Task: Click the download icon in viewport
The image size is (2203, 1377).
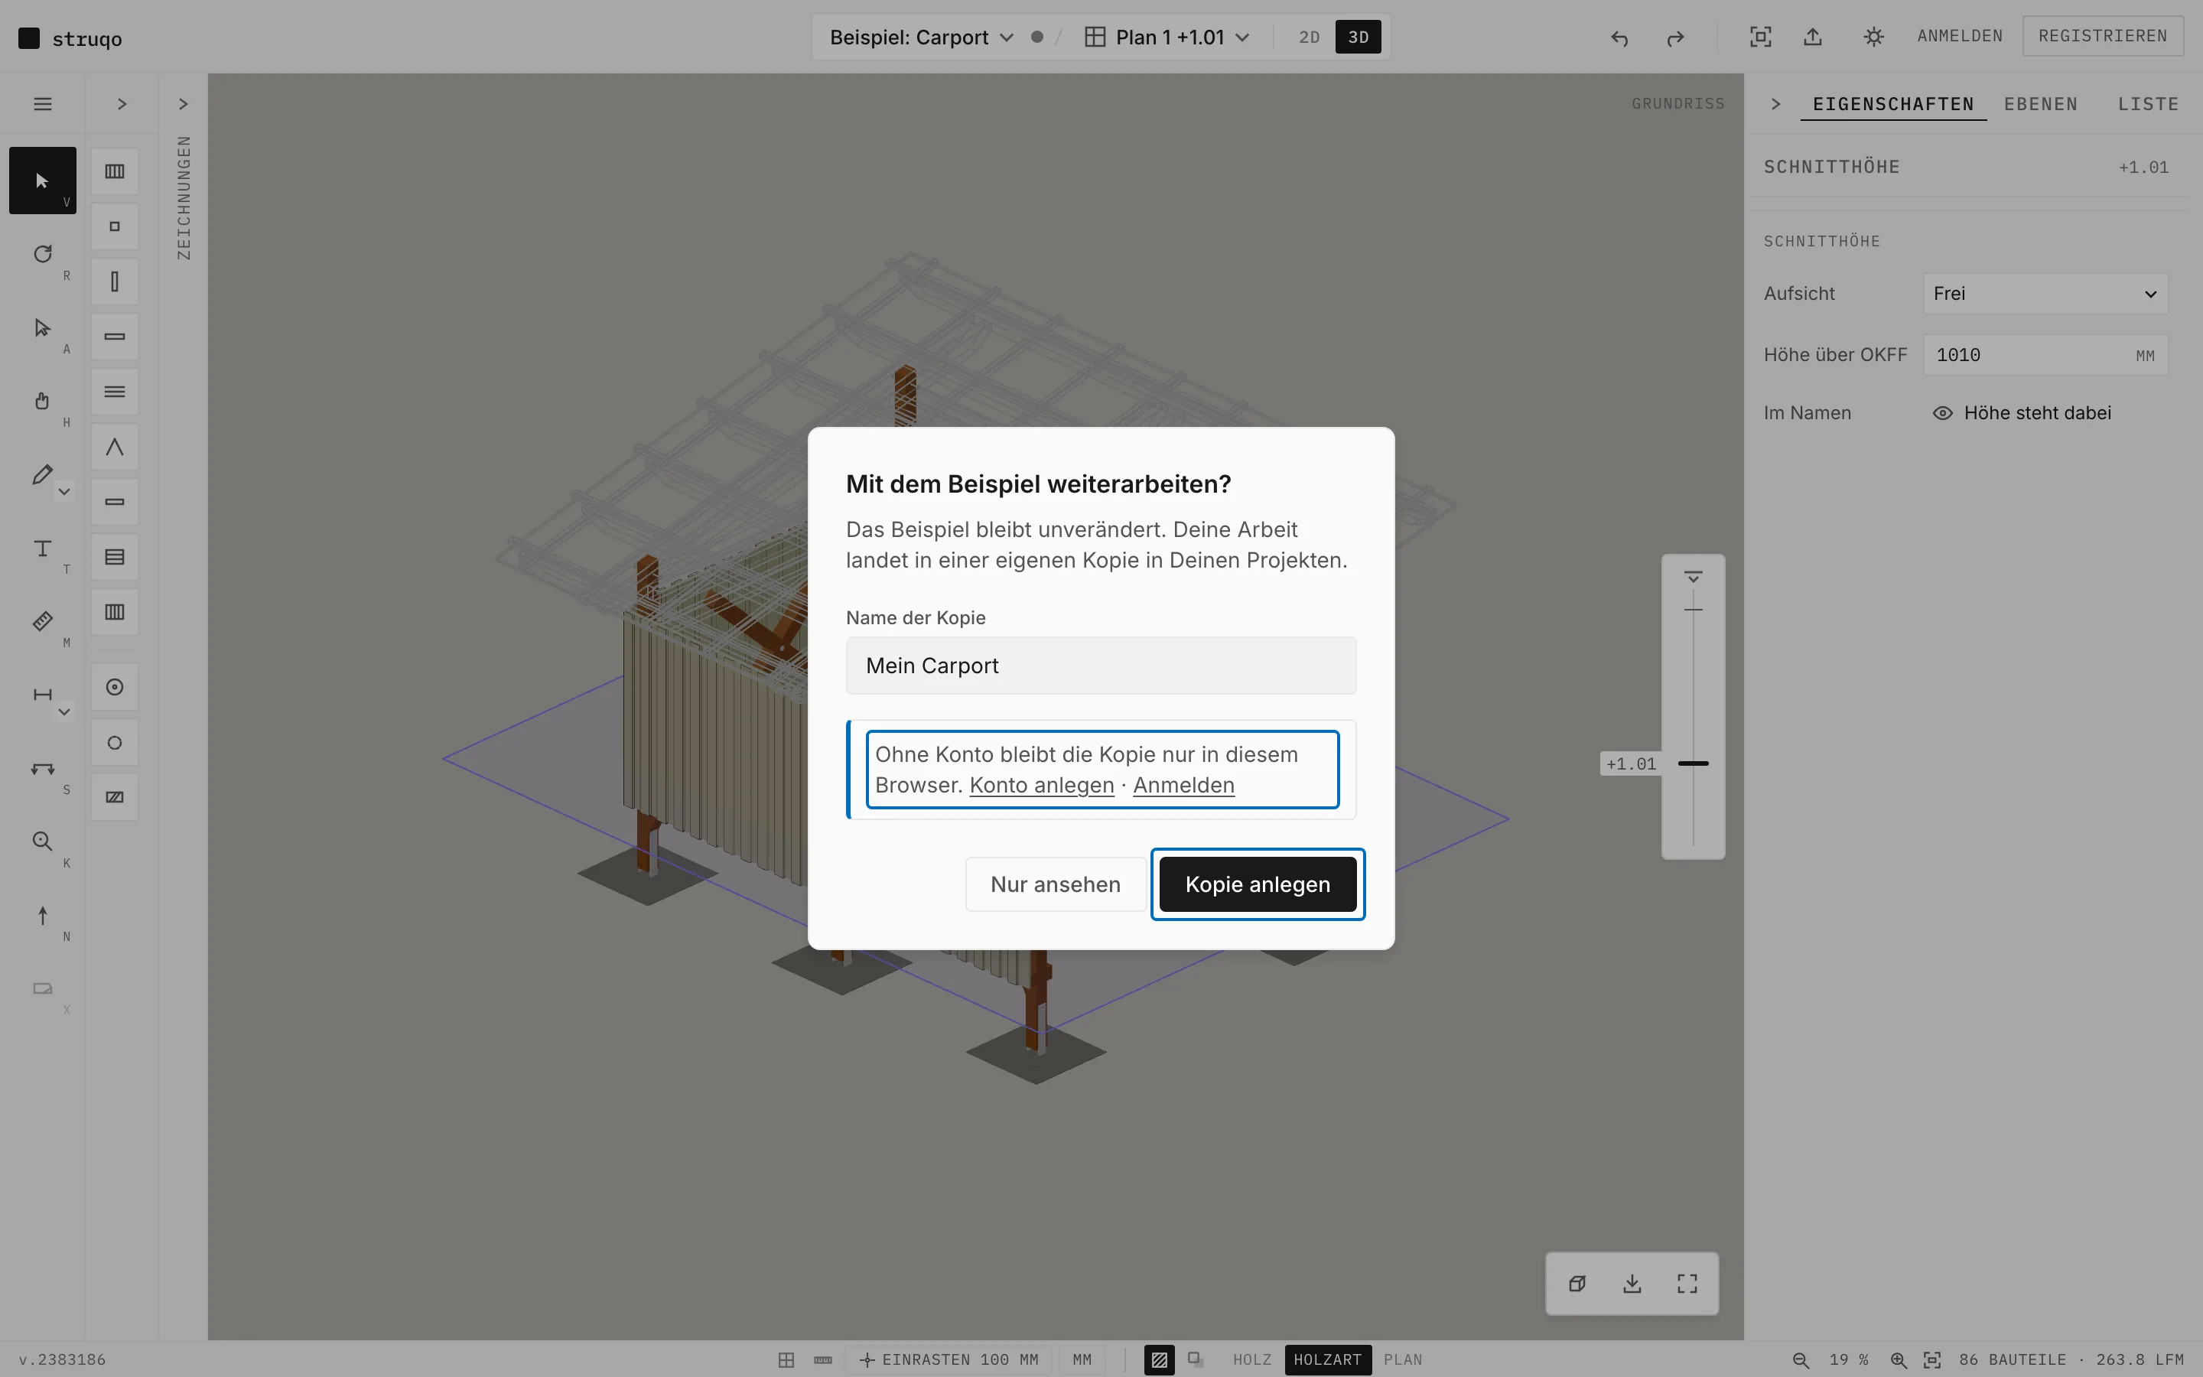Action: [x=1632, y=1283]
